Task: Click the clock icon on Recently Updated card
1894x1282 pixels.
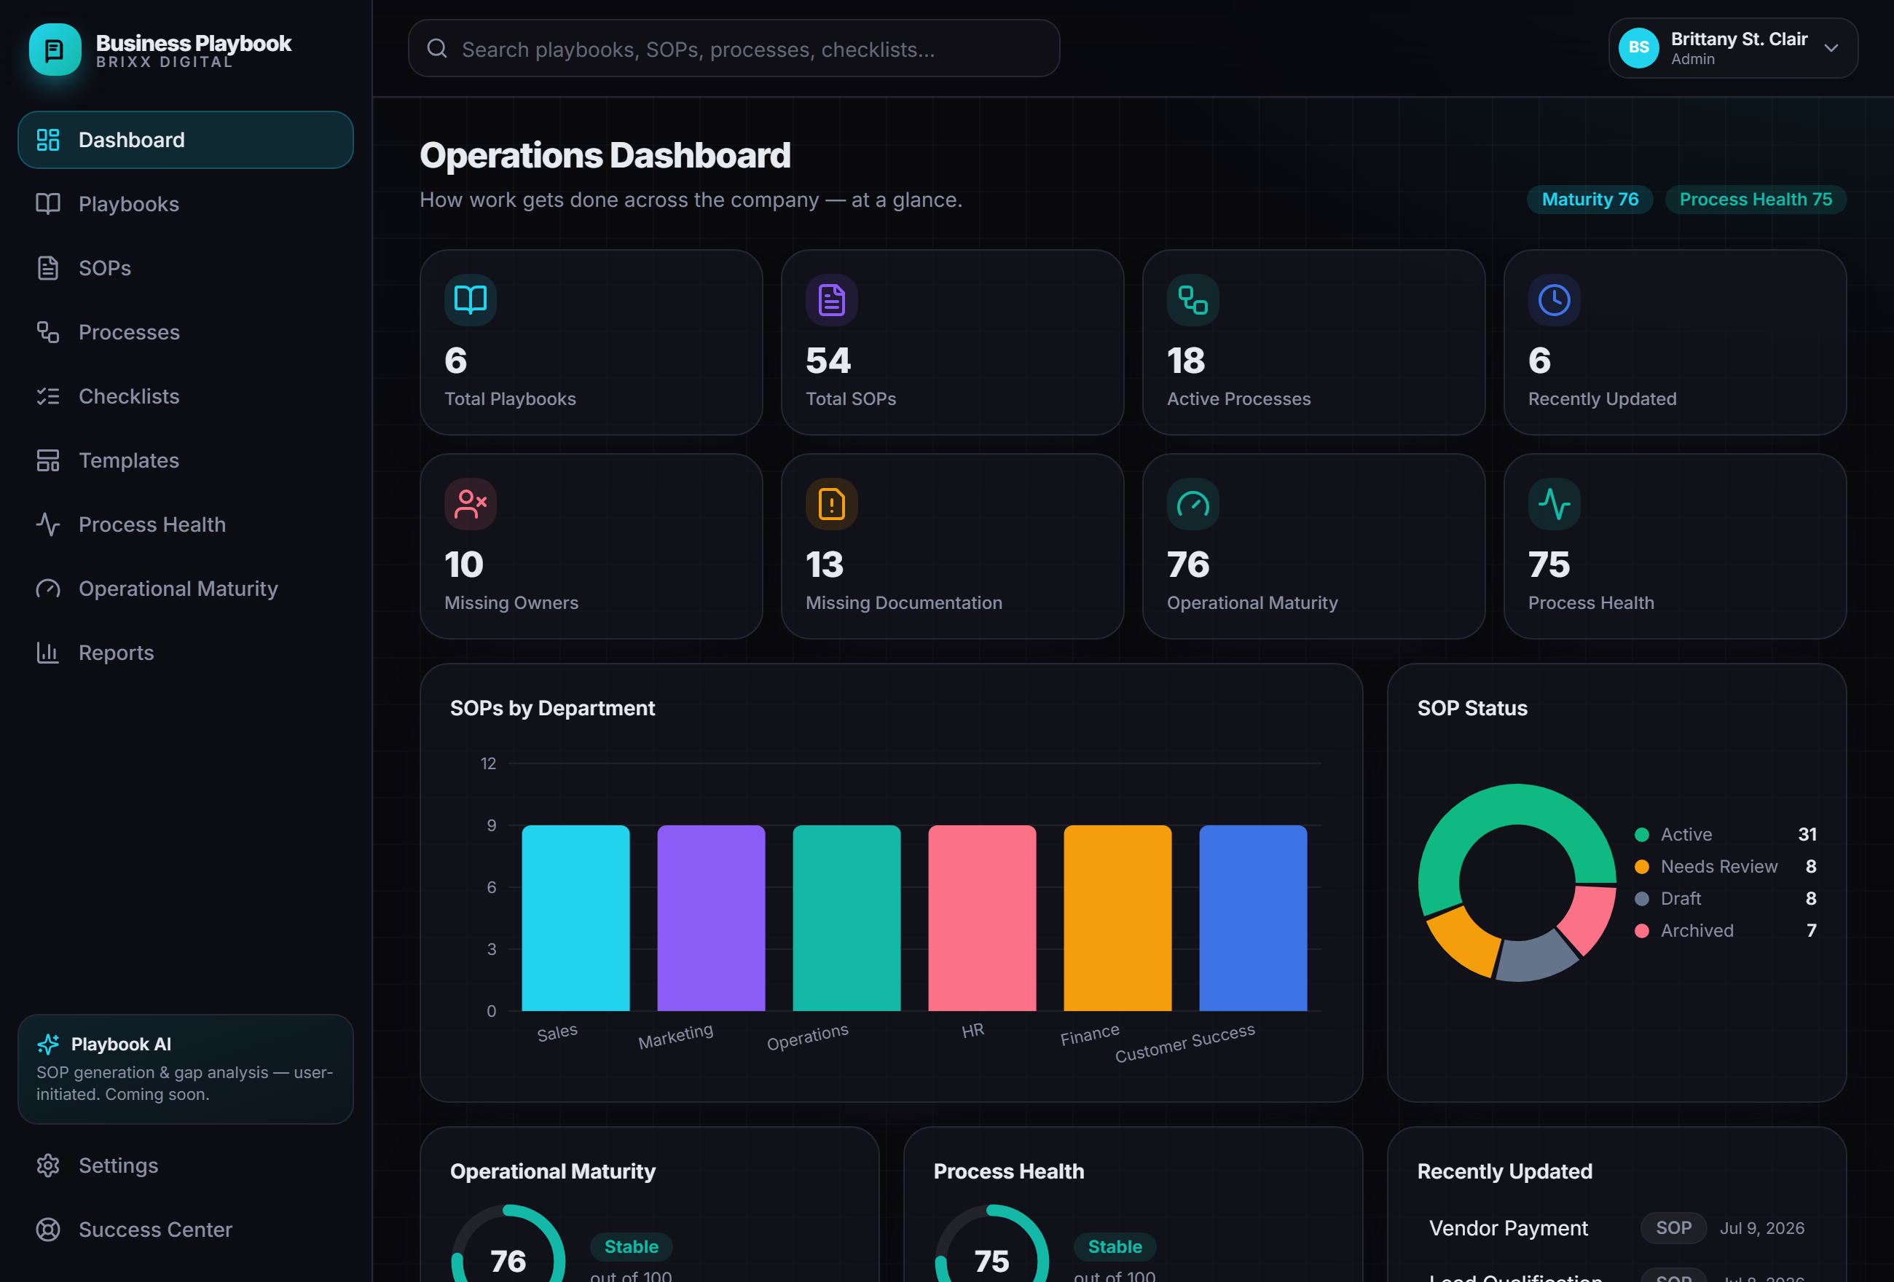Action: tap(1554, 300)
